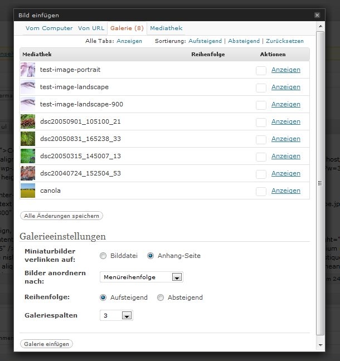Open the Menüreihenfolge dropdown
340x361 pixels.
141,277
